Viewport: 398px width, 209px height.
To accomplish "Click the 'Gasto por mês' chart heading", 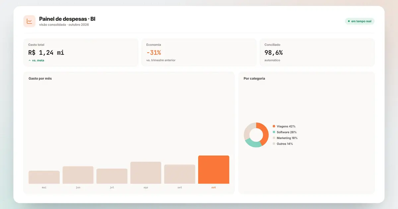I will point(40,79).
